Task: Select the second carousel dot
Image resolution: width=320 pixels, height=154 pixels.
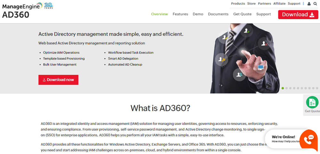Action: click(x=286, y=88)
